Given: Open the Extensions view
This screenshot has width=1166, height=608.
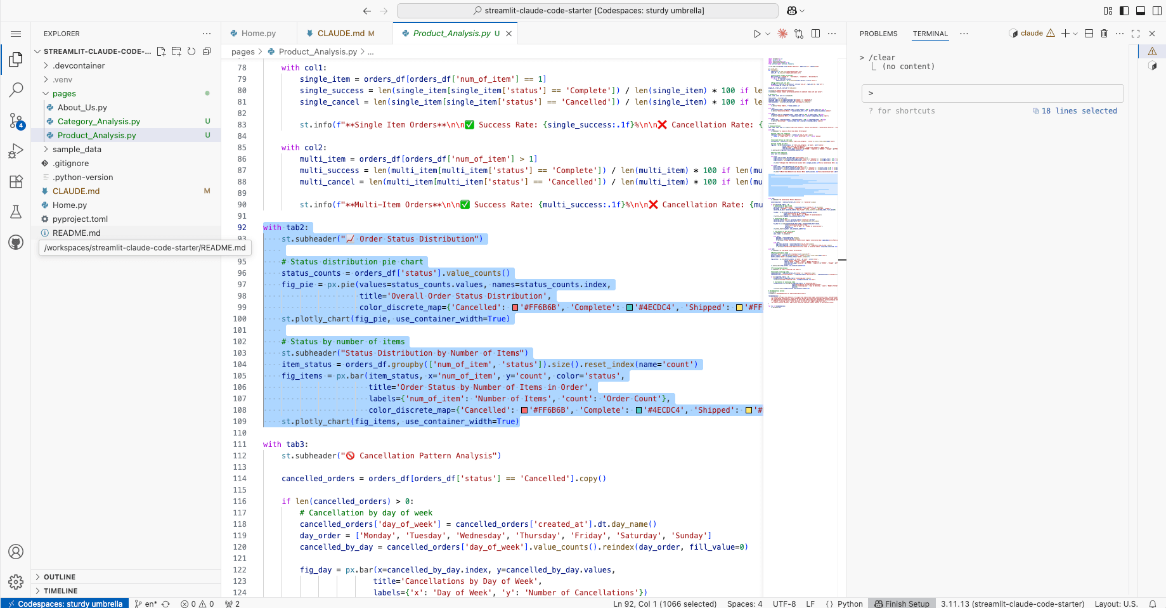Looking at the screenshot, I should click(x=16, y=181).
